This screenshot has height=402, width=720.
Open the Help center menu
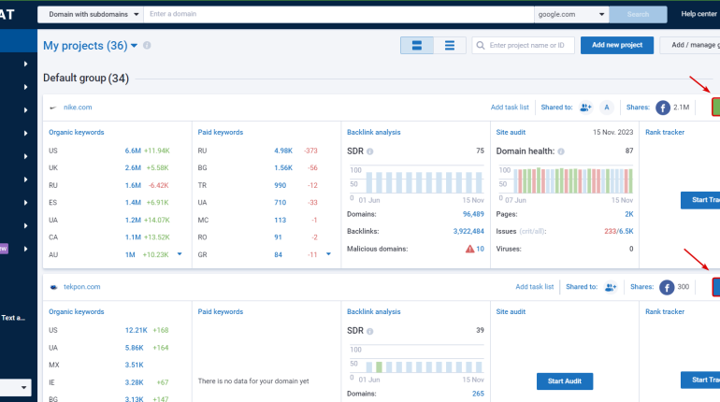coord(698,14)
